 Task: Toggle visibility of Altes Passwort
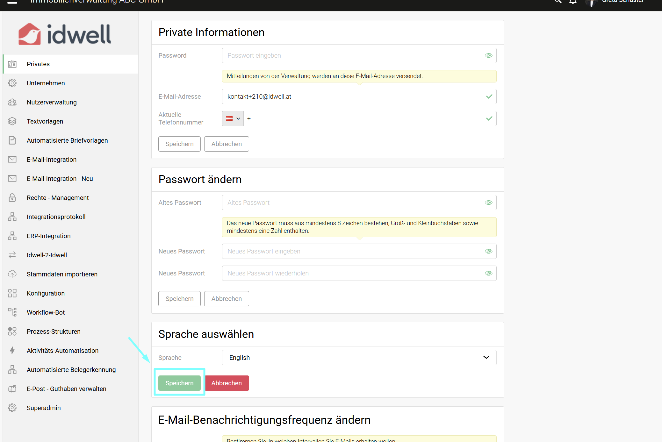[488, 203]
